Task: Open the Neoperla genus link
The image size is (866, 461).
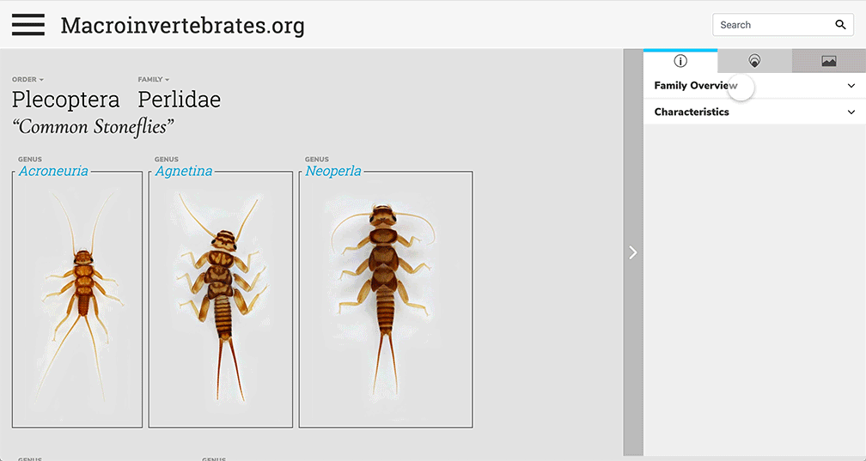Action: point(333,171)
